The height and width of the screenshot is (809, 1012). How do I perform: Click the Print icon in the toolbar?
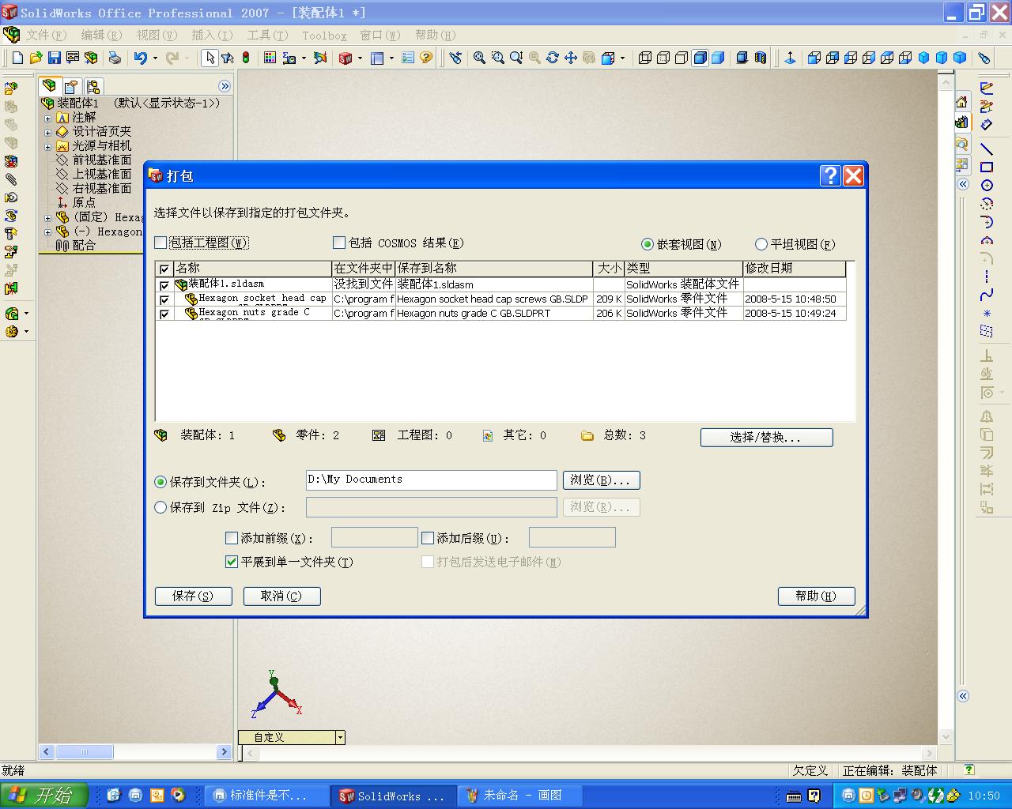click(x=115, y=58)
